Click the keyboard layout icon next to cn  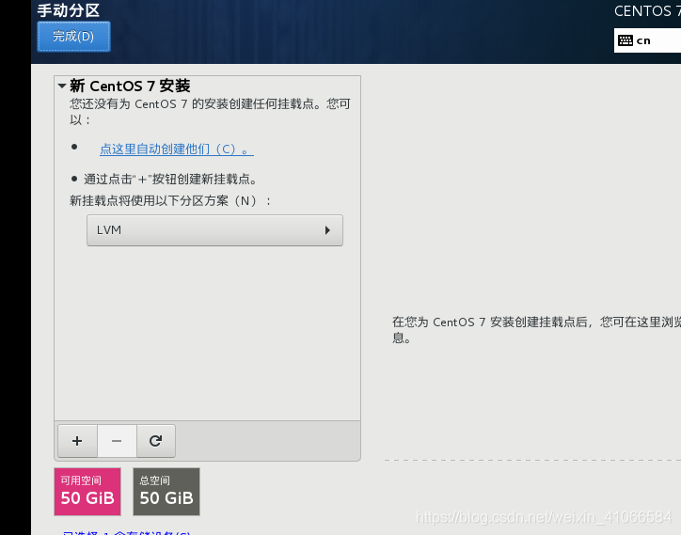(x=626, y=40)
